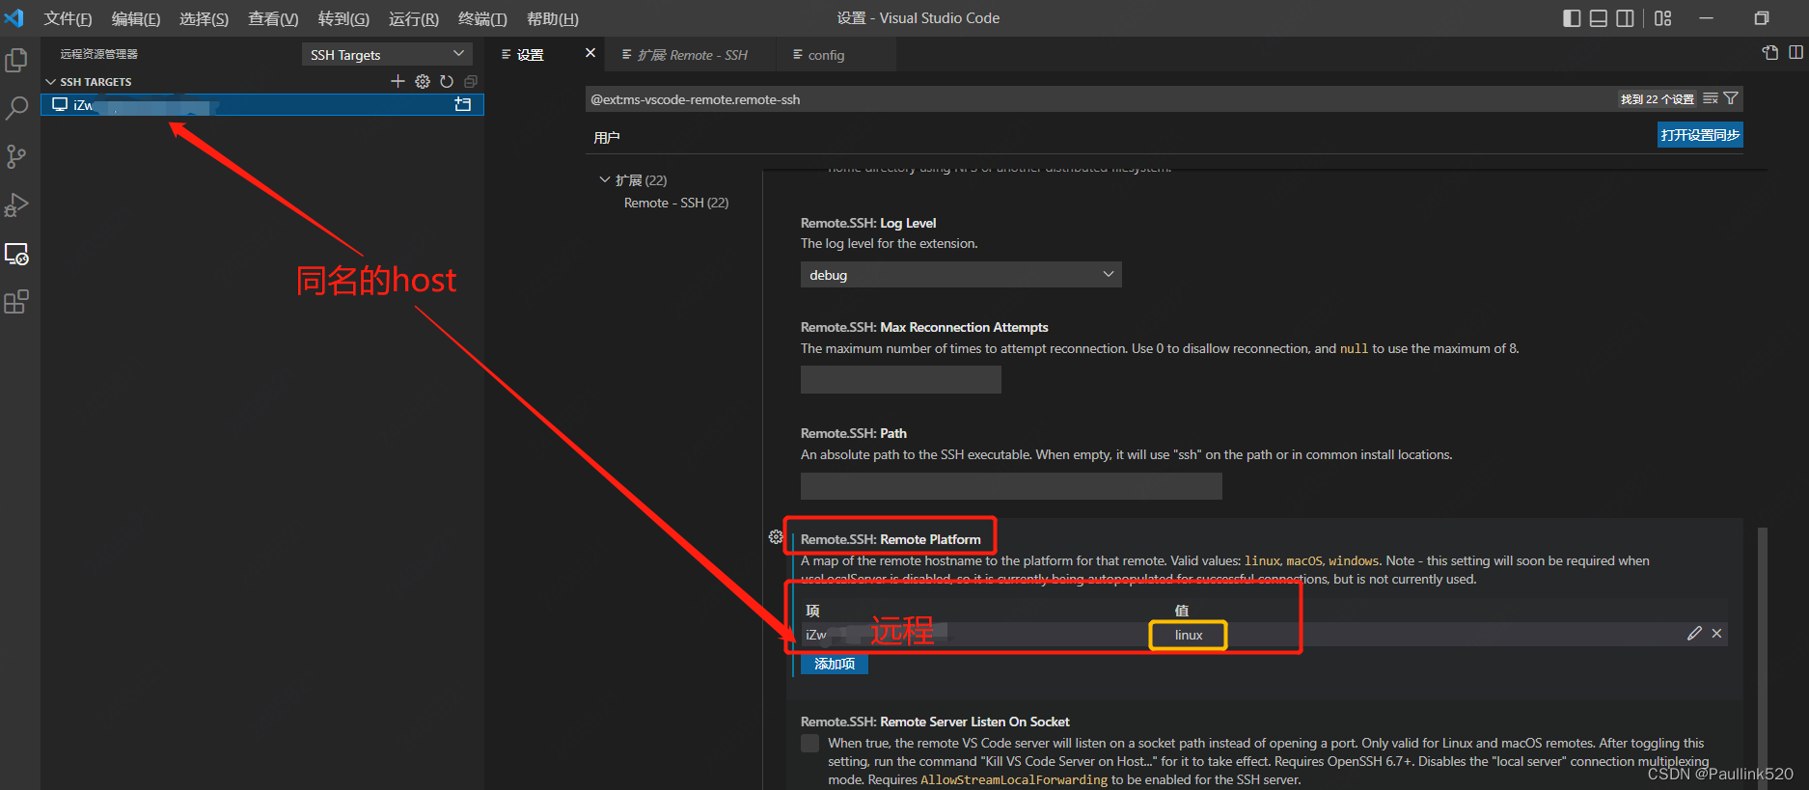
Task: Click the 打开设置同步 button
Action: pyautogui.click(x=1700, y=135)
